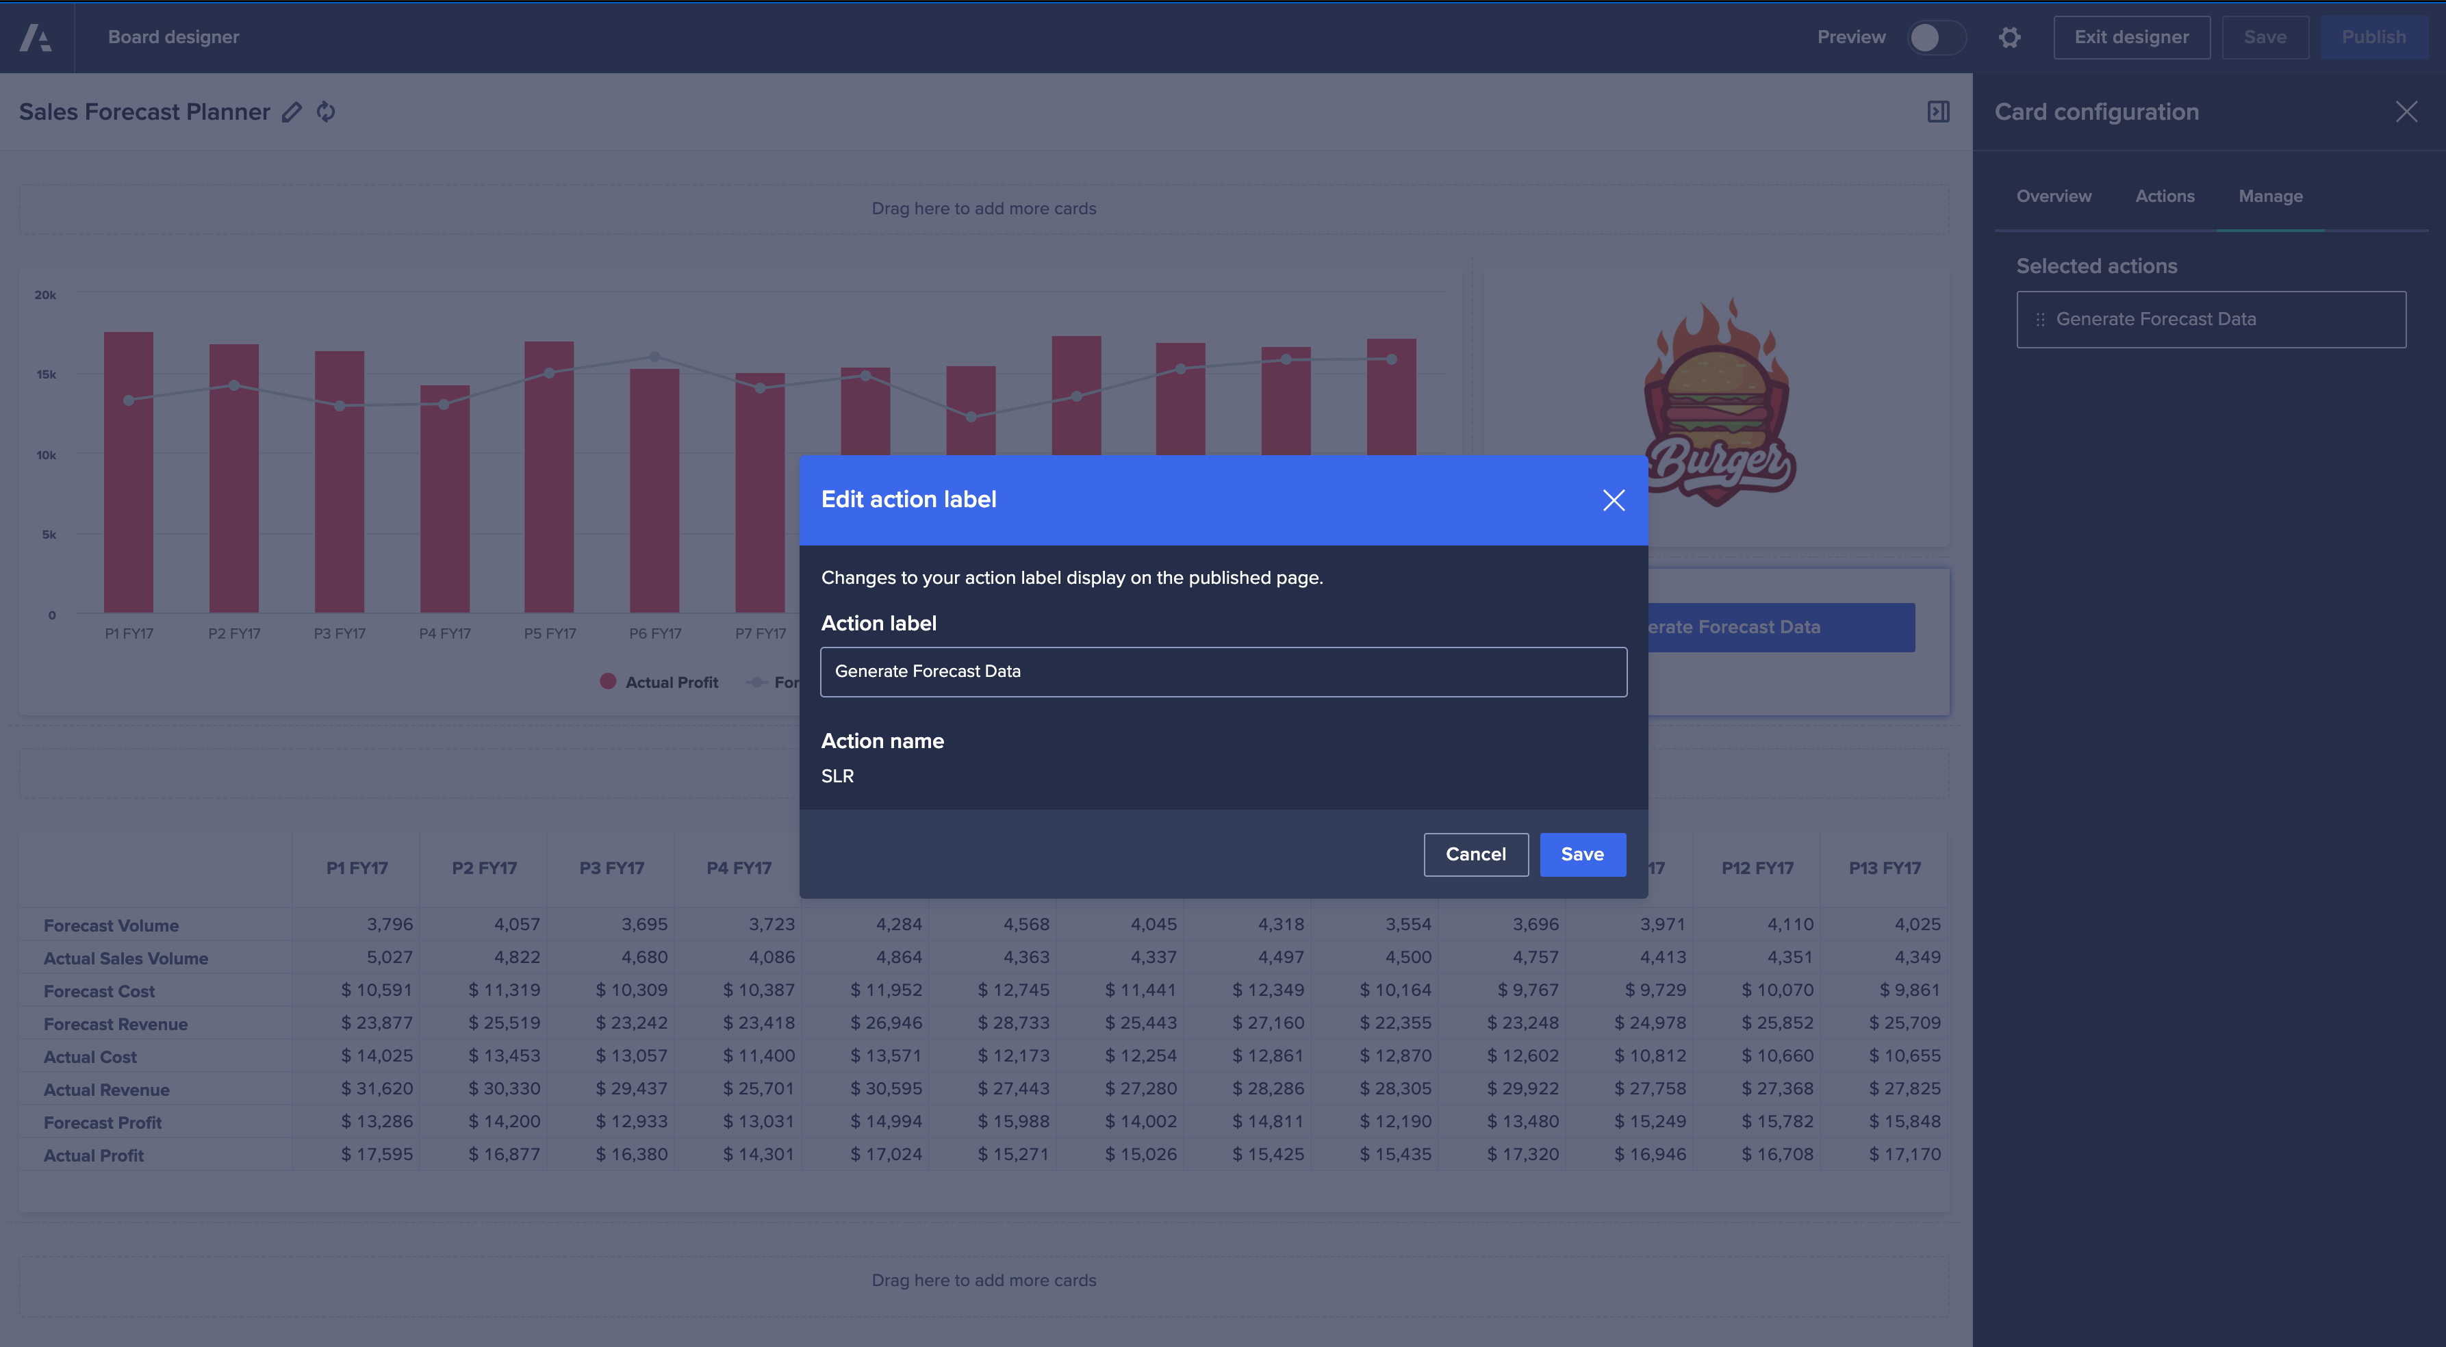Click the Anaplan logo icon

pos(36,38)
